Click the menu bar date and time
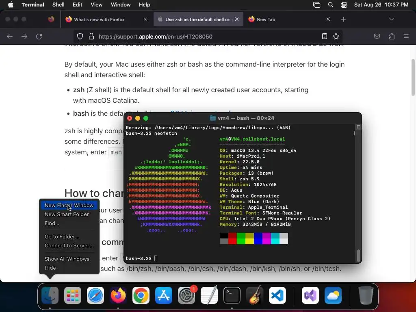The width and height of the screenshot is (416, 312). point(381,5)
